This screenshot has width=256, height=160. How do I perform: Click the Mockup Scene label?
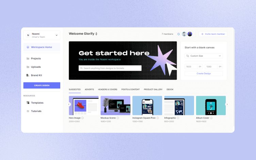click(108, 118)
